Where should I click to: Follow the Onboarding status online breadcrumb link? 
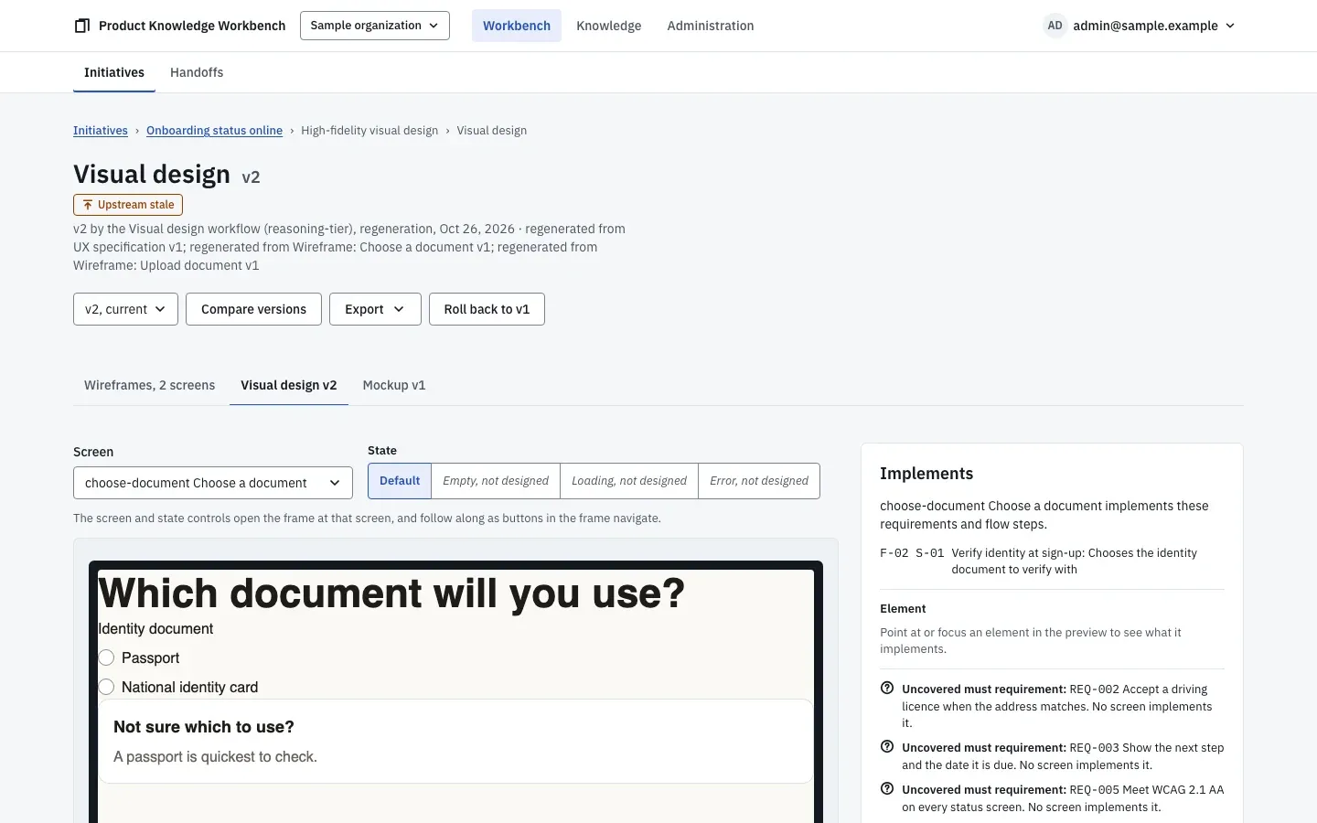point(214,131)
